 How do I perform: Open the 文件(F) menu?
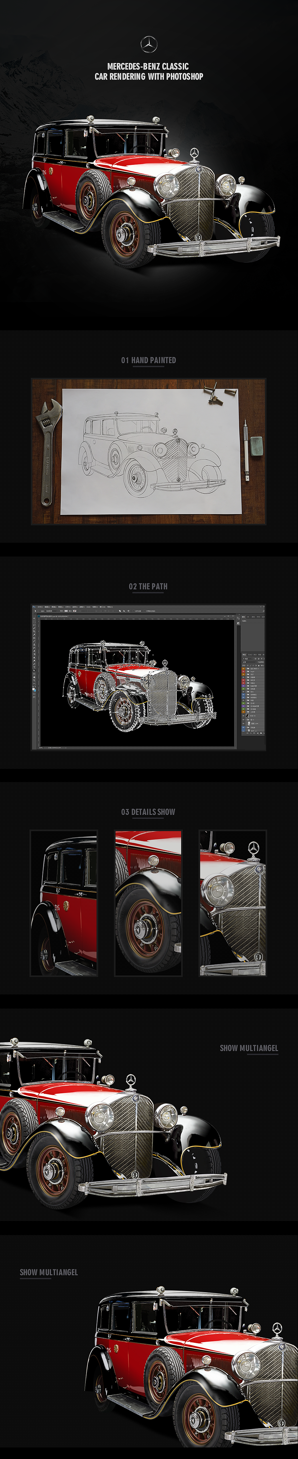[x=40, y=607]
